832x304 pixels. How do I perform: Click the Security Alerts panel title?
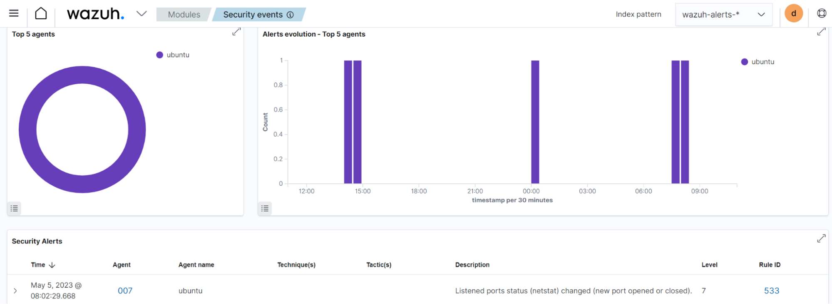point(37,241)
